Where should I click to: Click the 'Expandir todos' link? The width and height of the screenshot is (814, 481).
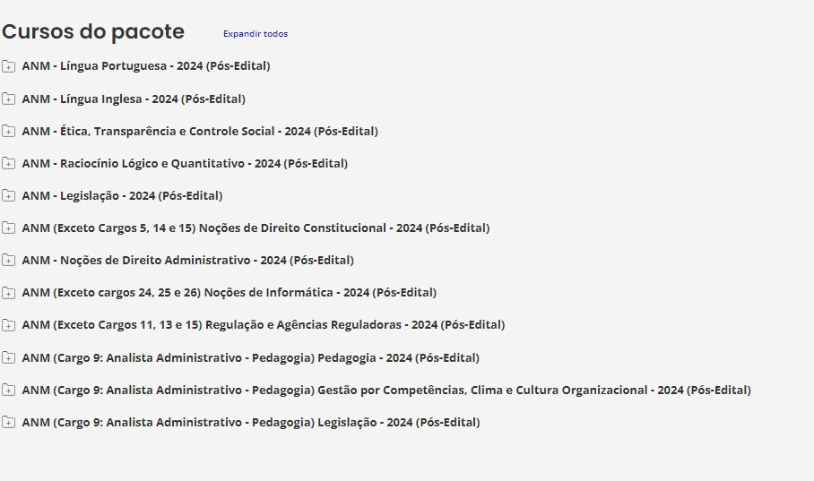[x=255, y=34]
